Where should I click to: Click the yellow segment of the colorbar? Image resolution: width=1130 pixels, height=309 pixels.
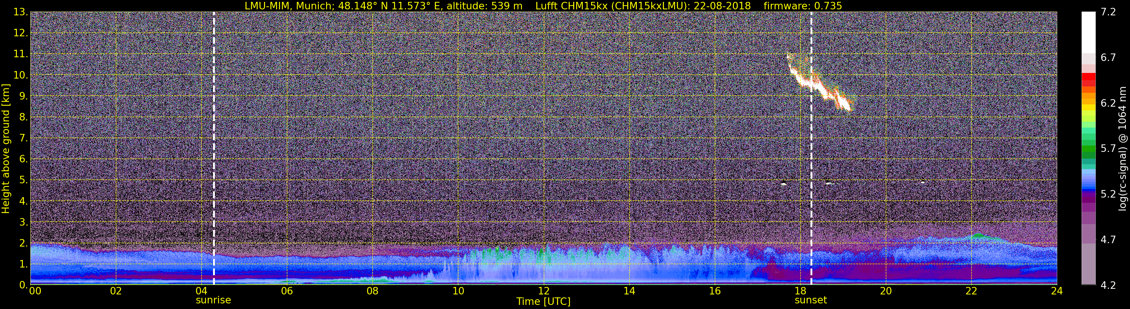coord(1088,108)
